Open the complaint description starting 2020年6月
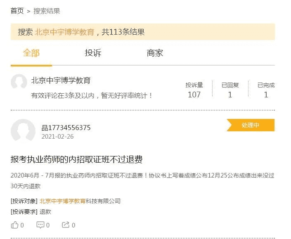 (x=142, y=180)
